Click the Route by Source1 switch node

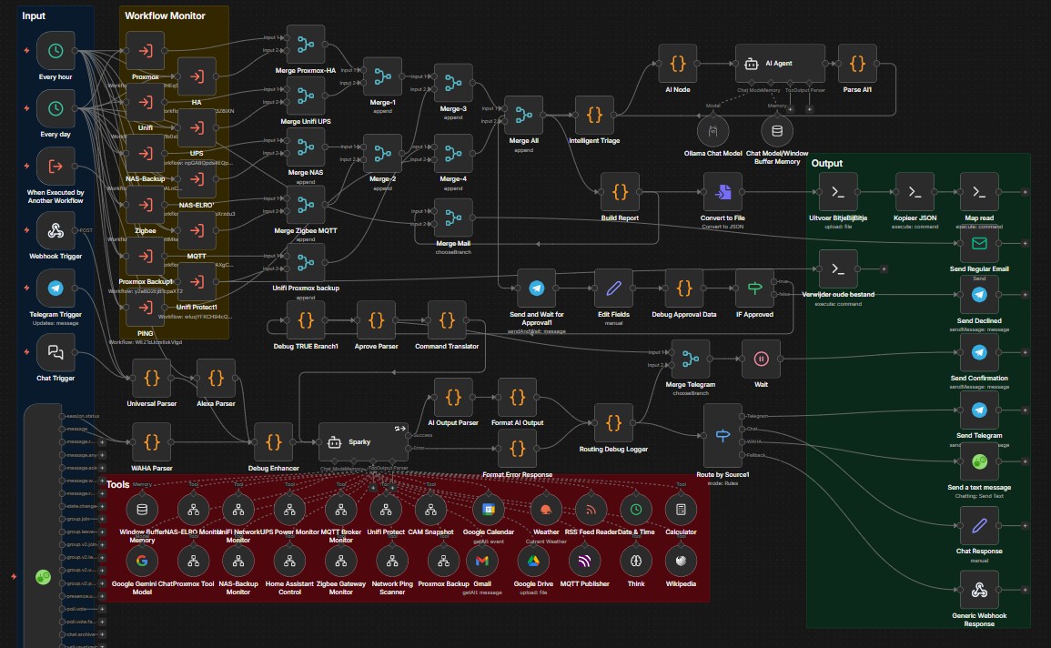pos(723,435)
